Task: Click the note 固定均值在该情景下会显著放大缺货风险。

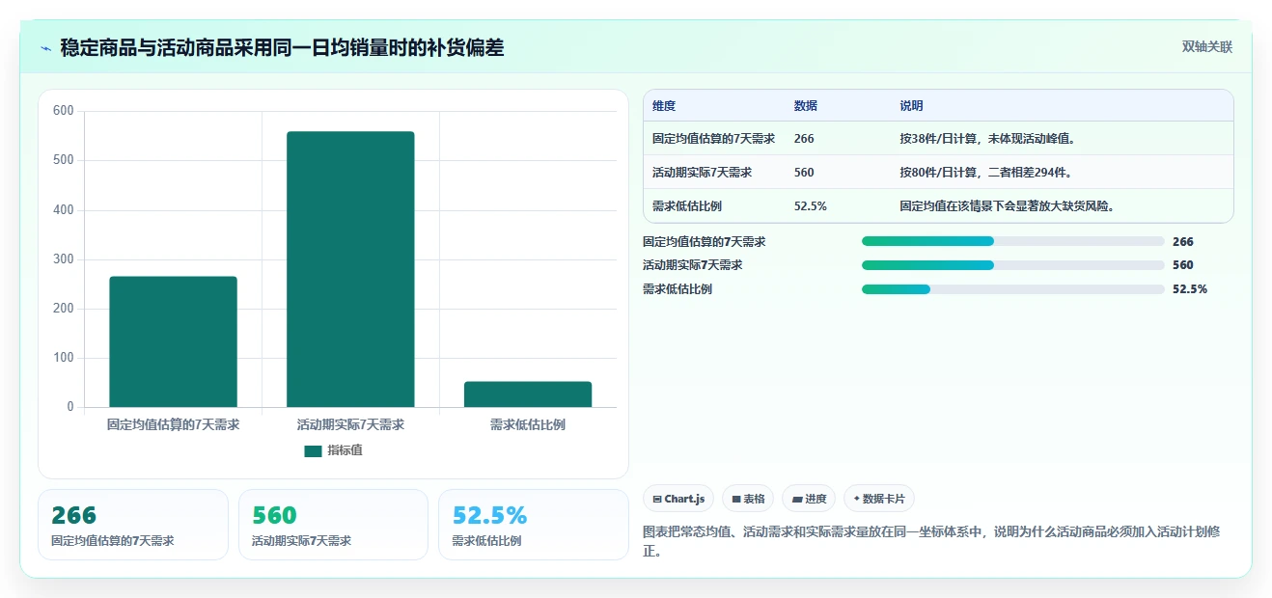Action: coord(1009,206)
